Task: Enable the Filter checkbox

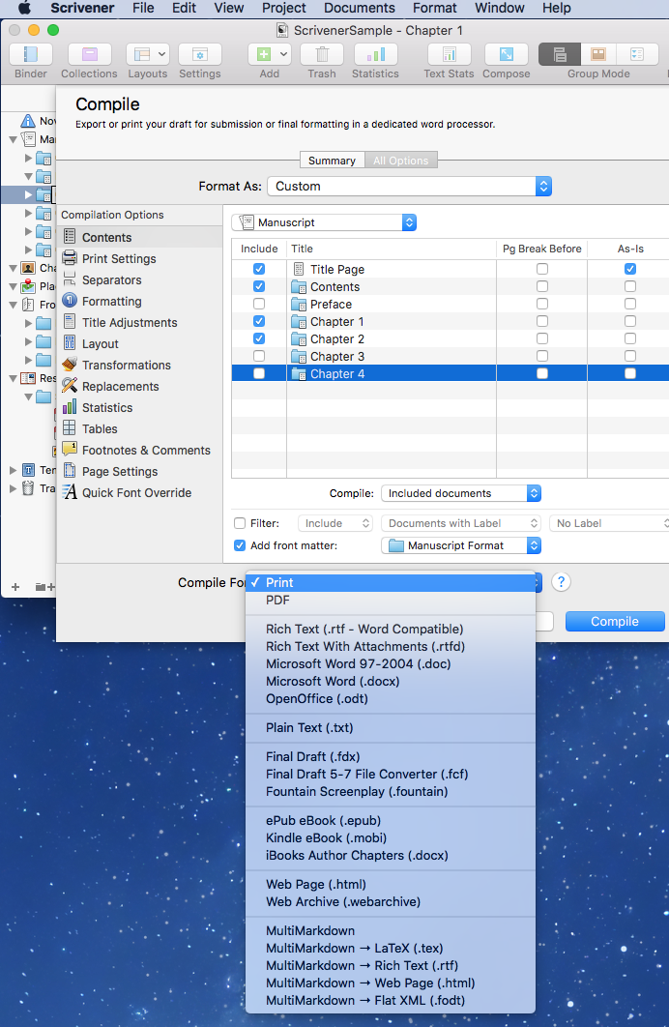Action: pos(240,523)
